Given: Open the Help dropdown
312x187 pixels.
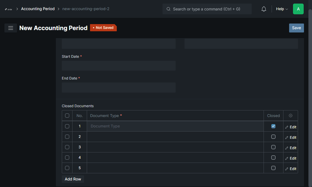Looking at the screenshot, I should tap(282, 9).
